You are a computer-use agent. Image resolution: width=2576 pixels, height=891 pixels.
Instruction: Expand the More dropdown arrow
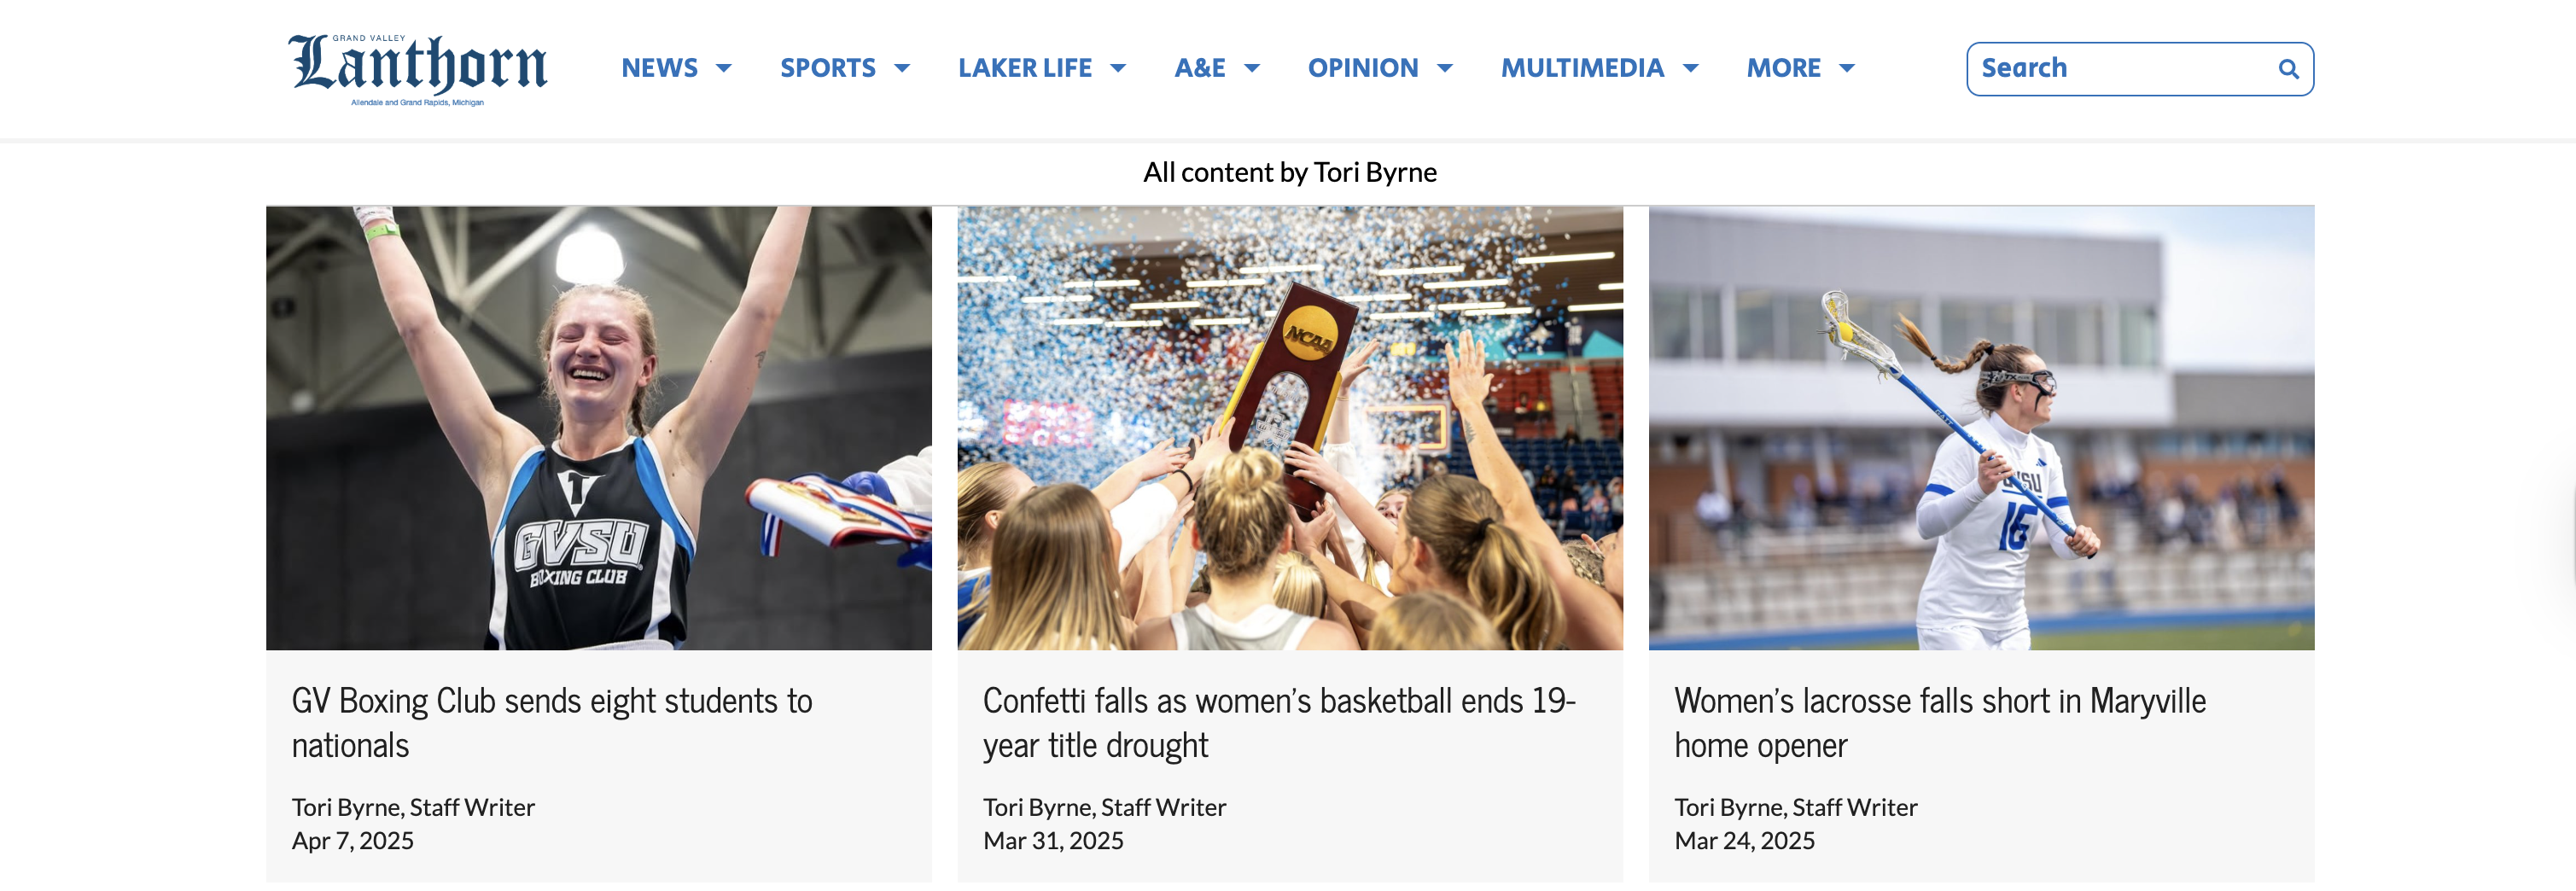click(1846, 68)
